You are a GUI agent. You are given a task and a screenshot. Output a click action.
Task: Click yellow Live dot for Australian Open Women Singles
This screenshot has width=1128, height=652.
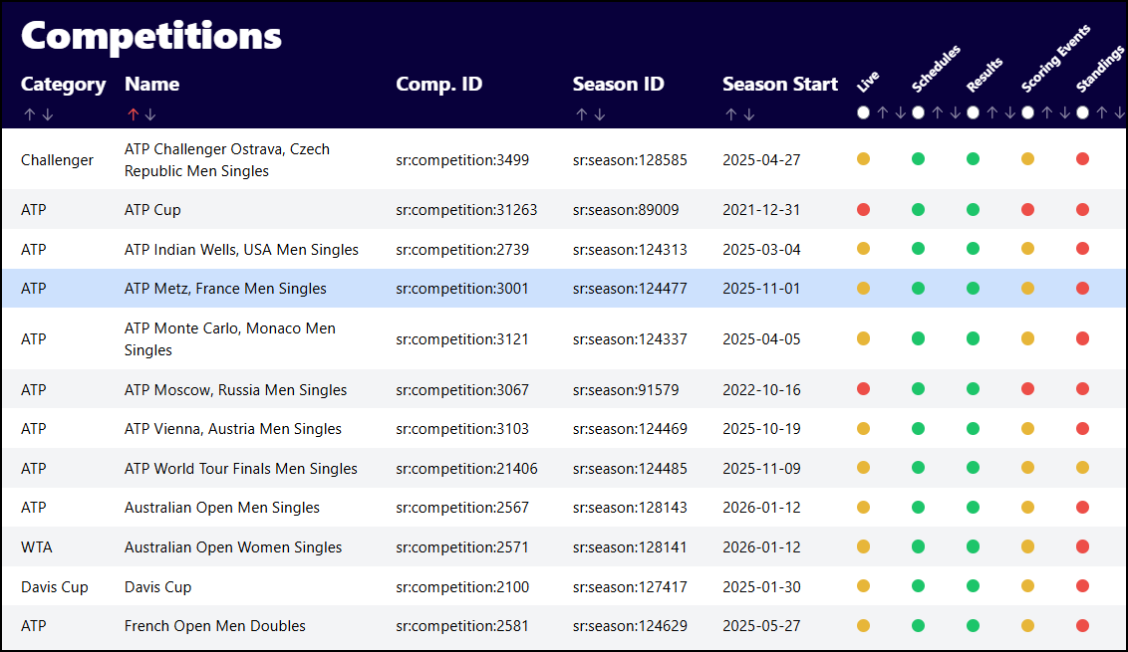coord(863,546)
